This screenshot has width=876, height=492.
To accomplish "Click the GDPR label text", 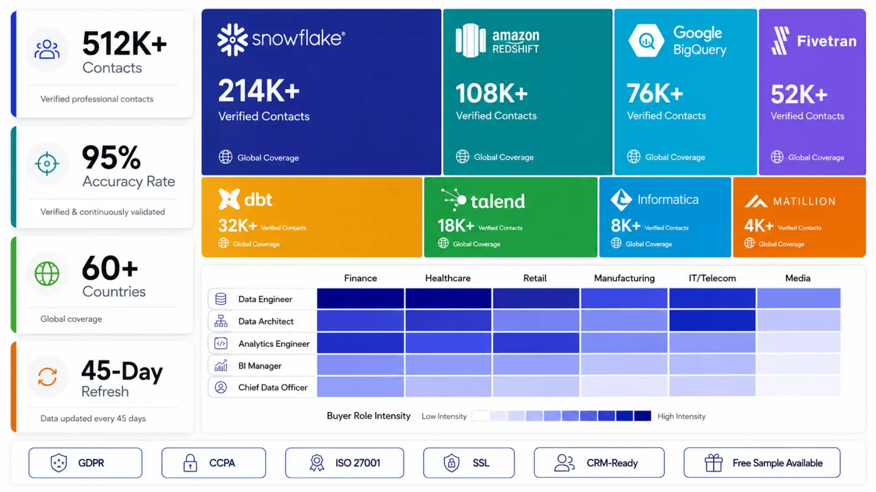I will coord(91,463).
